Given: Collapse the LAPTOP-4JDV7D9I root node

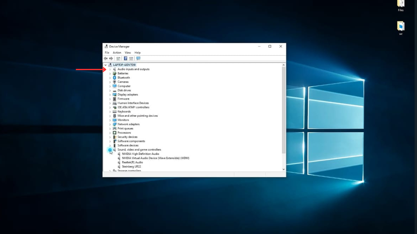Looking at the screenshot, I should 105,65.
